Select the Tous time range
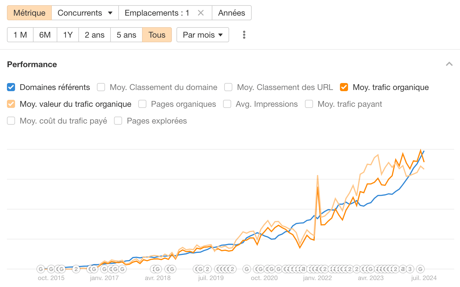 (157, 35)
